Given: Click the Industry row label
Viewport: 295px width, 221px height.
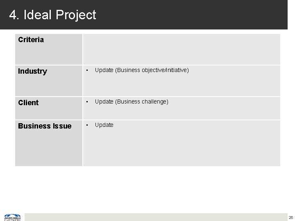Looking at the screenshot, I should [33, 71].
